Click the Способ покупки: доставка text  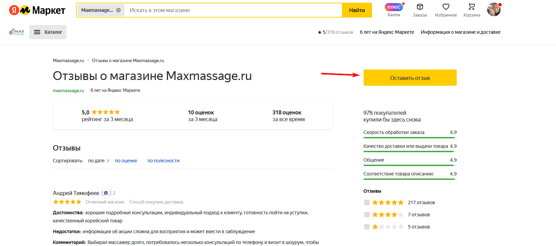point(156,202)
